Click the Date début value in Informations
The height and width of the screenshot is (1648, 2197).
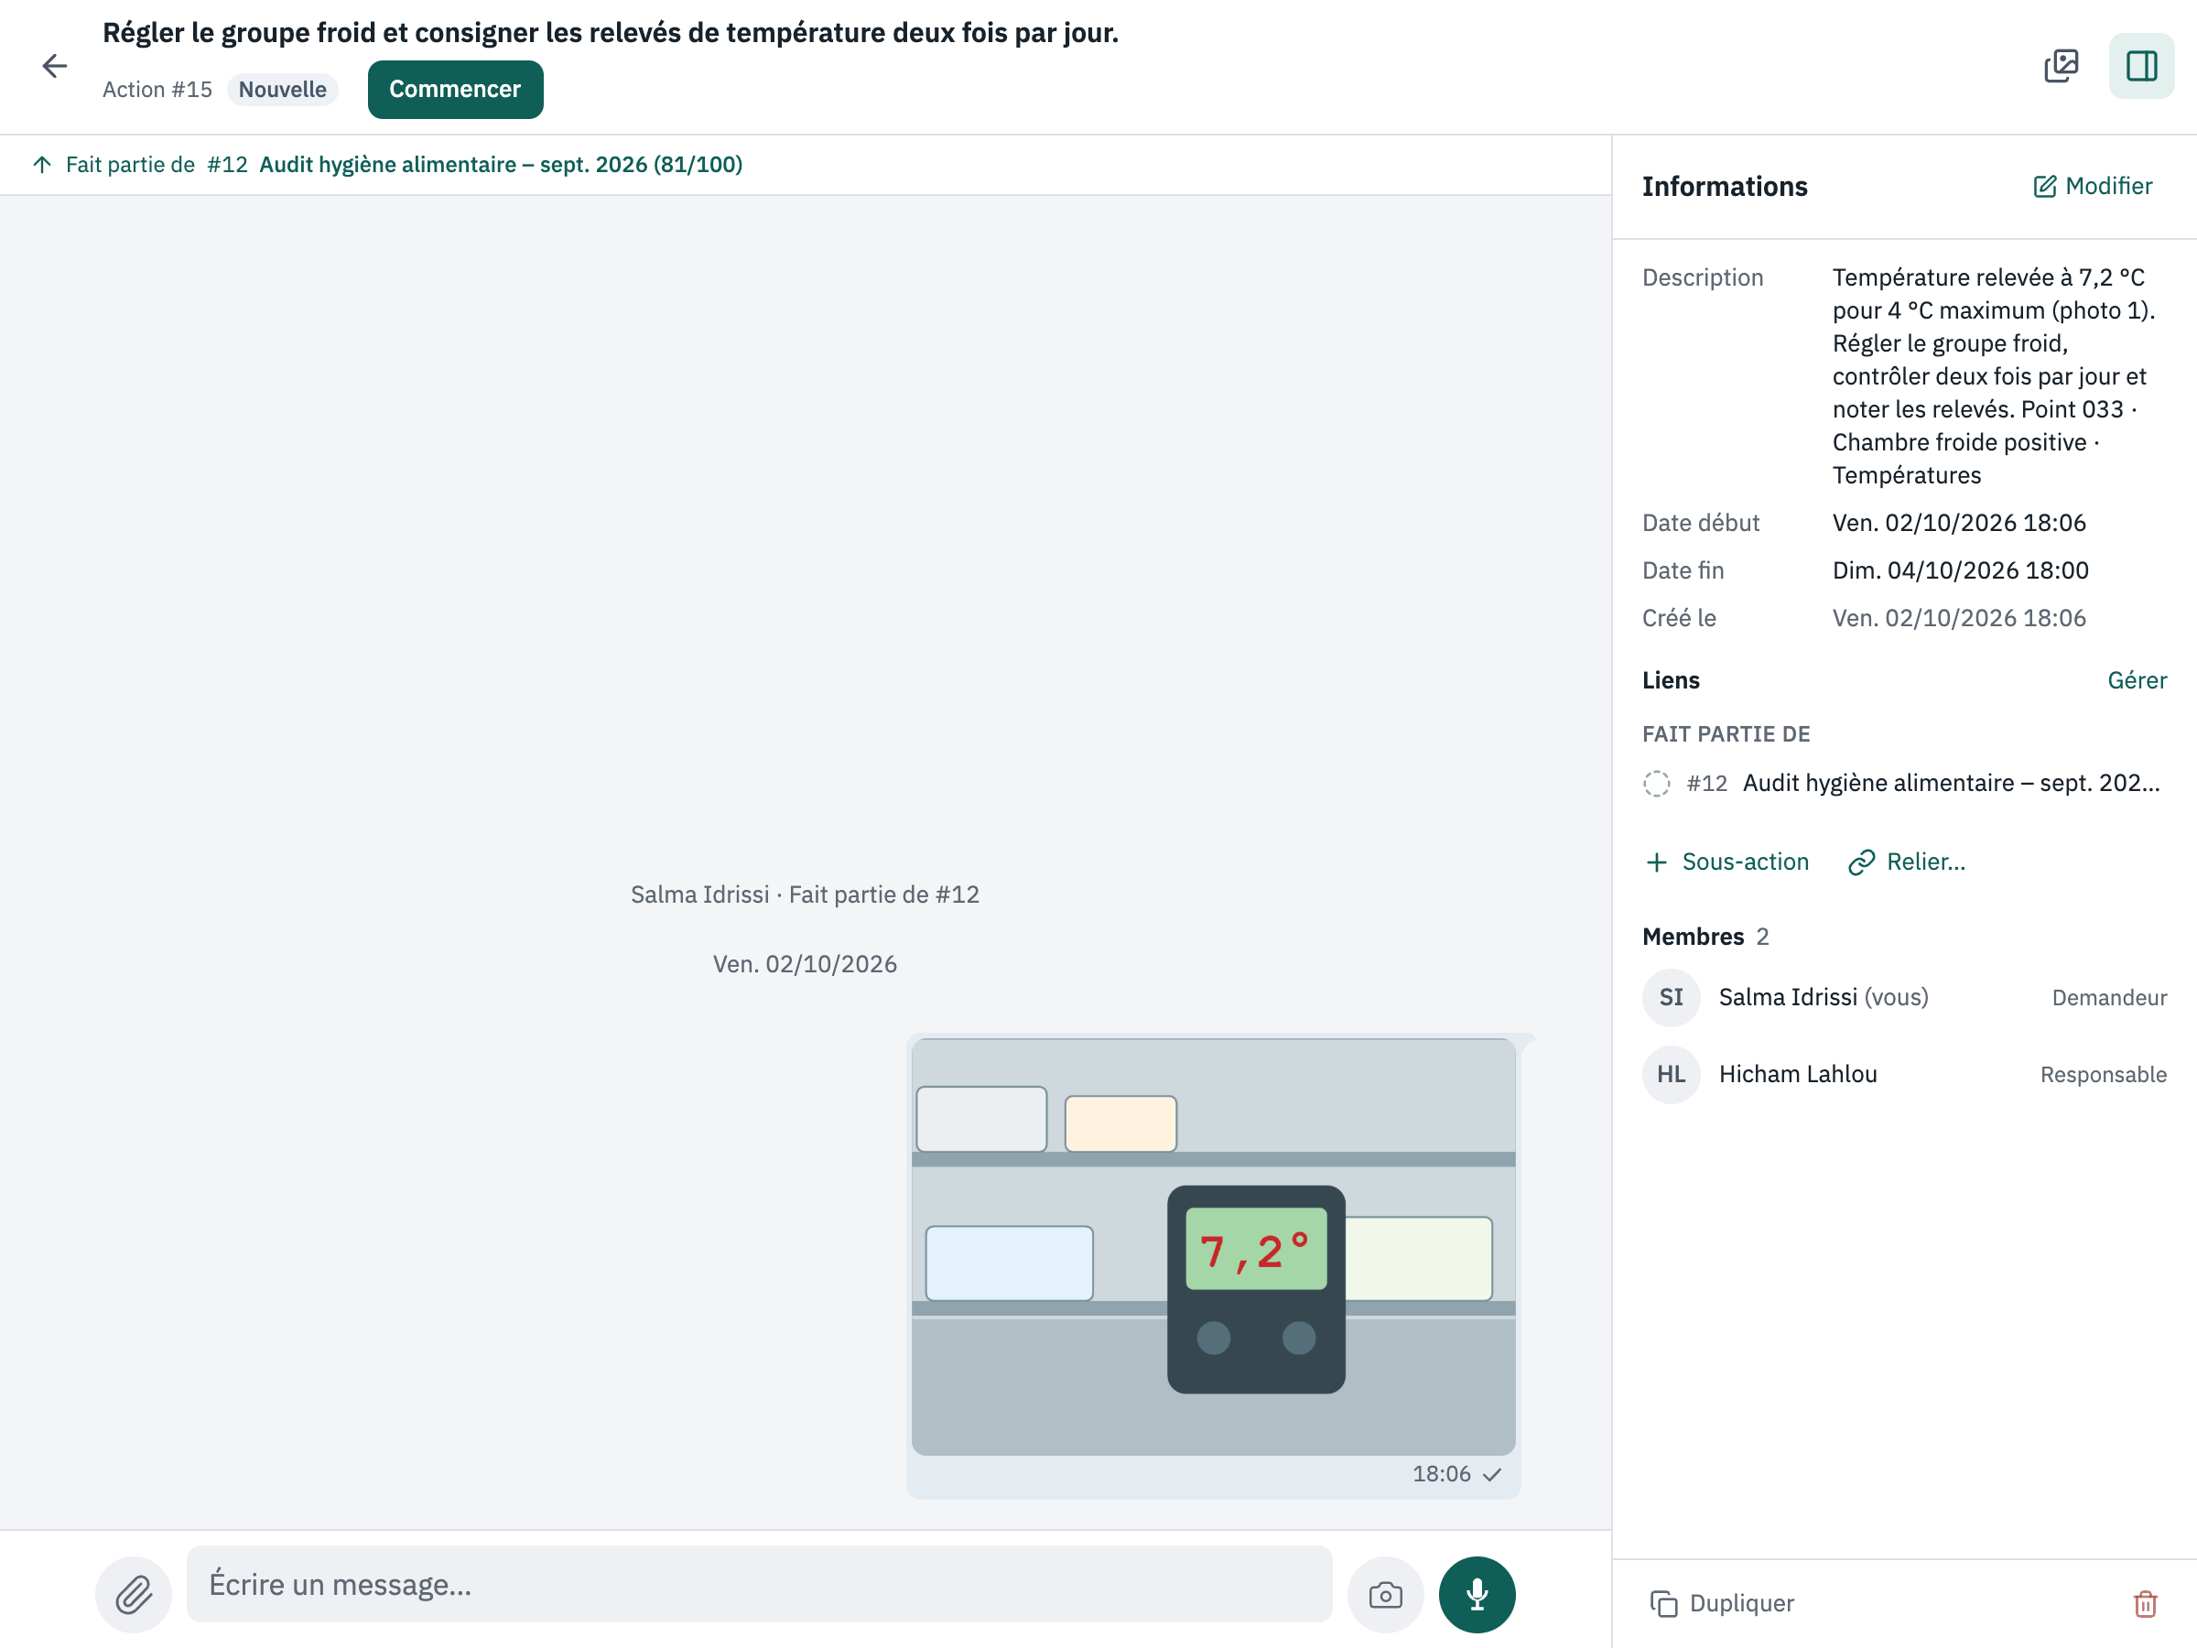[x=1959, y=523]
